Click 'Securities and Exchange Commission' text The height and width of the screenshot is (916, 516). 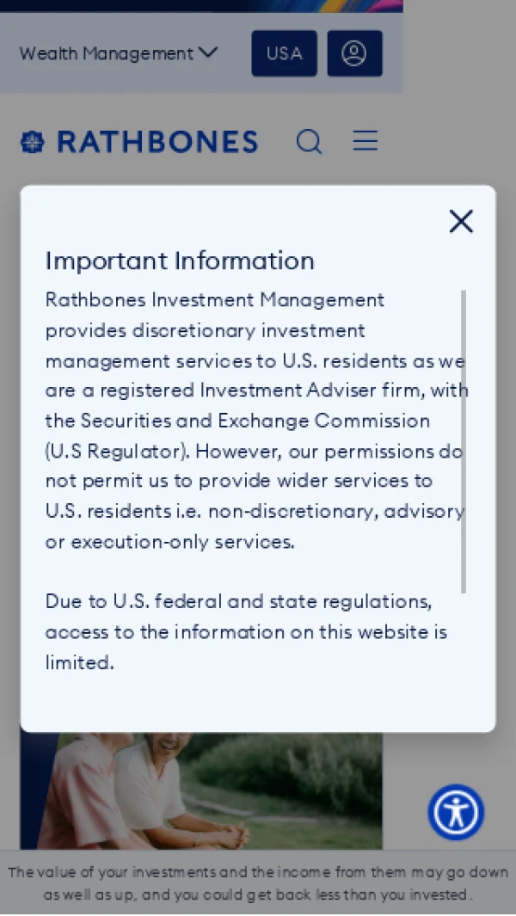point(255,421)
